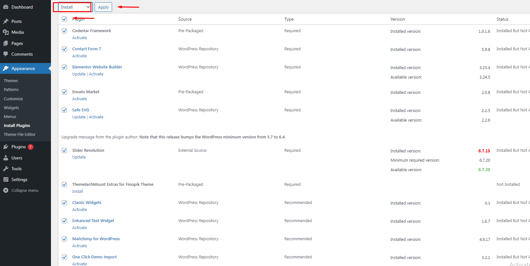Click the Tools wrench icon
530x266 pixels.
6,169
